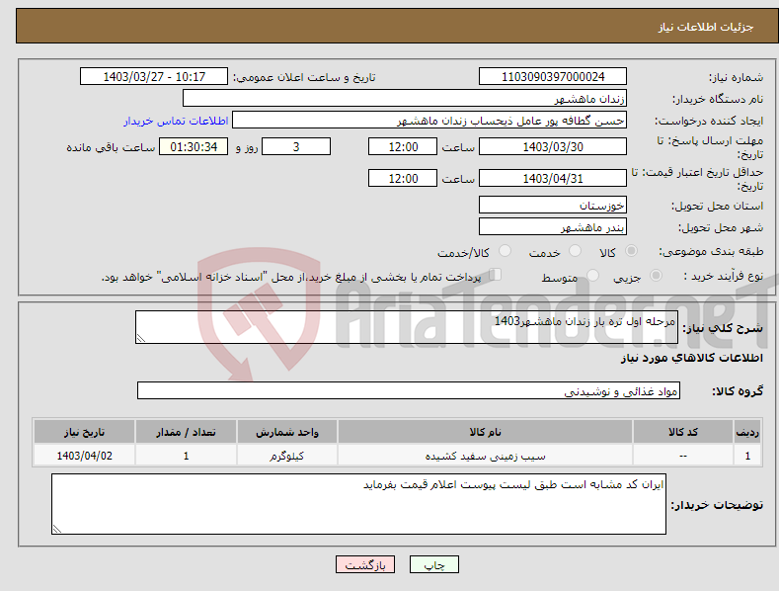
Task: Click the چاپ print button
Action: point(434,564)
